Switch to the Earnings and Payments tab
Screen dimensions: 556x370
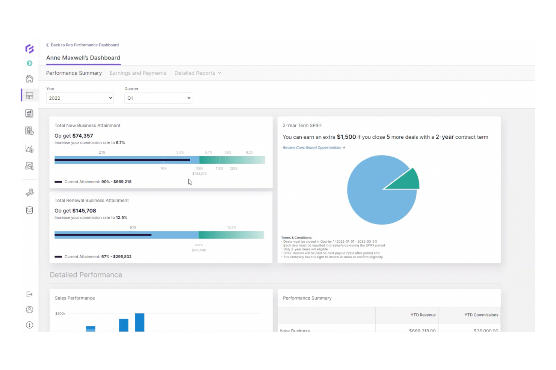coord(138,73)
